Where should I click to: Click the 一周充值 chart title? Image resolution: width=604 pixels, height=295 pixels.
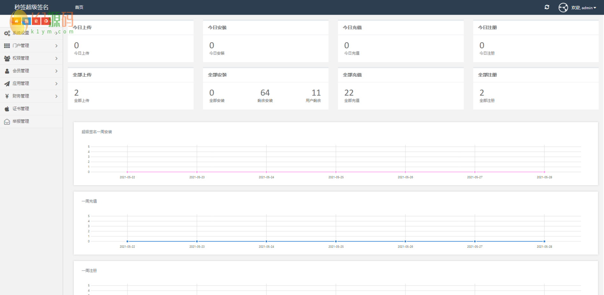[x=89, y=201]
